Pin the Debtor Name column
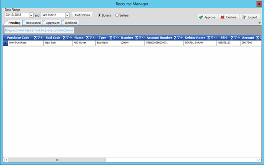The width and height of the screenshot is (264, 165). [x=215, y=38]
